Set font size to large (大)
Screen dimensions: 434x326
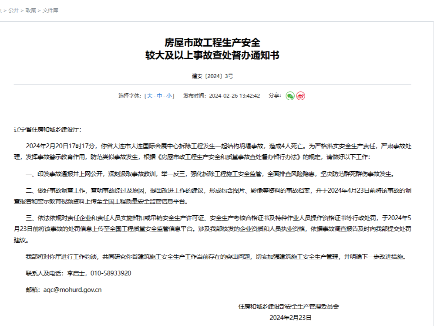click(150, 96)
